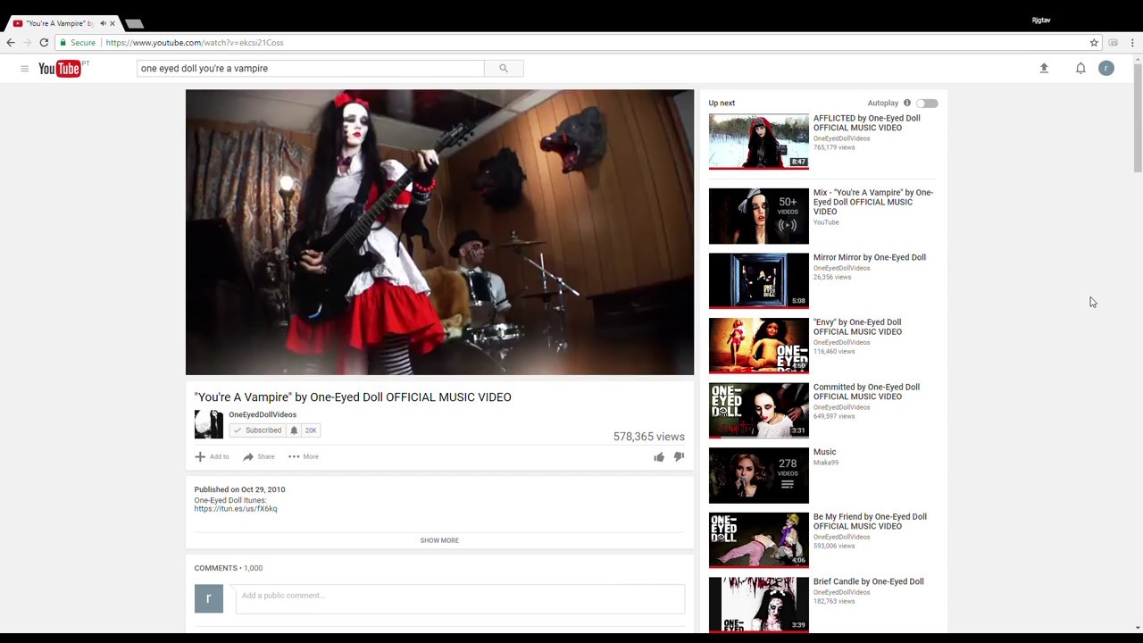The image size is (1143, 643).
Task: Open the Envy music video thumbnail
Action: [759, 346]
